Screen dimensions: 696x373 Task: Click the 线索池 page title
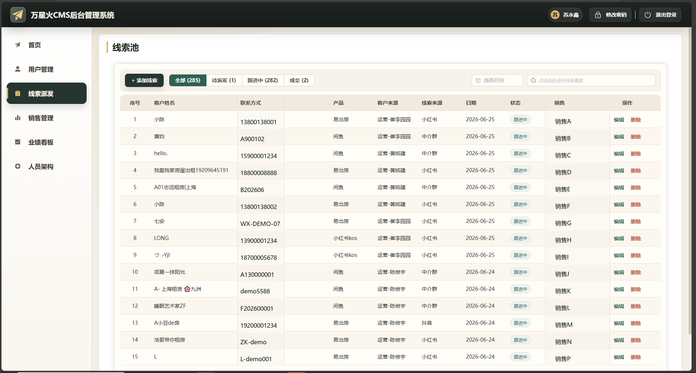click(x=126, y=48)
